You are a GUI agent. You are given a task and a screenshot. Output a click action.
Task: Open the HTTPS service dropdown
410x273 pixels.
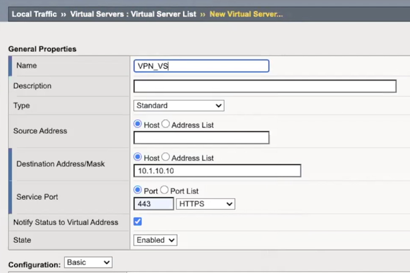(x=206, y=204)
